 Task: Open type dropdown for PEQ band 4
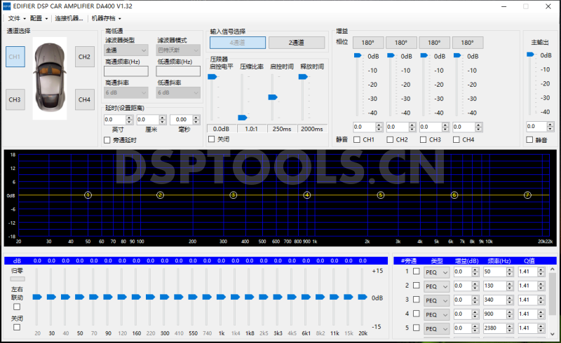coord(436,315)
